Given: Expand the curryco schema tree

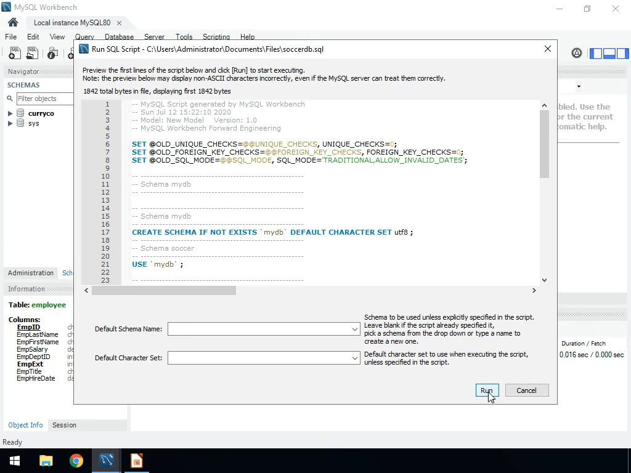Looking at the screenshot, I should pyautogui.click(x=10, y=113).
